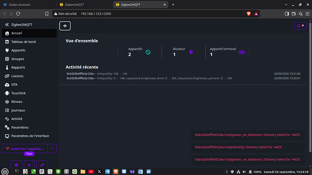Open the Touchlink page
This screenshot has height=175, width=312.
[29, 93]
